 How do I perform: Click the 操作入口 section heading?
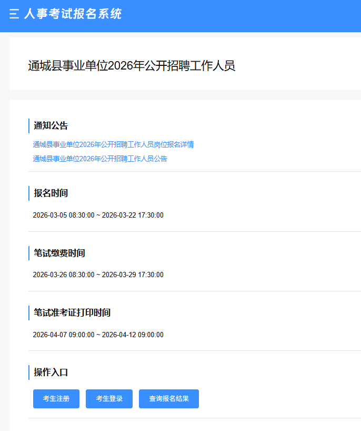[51, 373]
